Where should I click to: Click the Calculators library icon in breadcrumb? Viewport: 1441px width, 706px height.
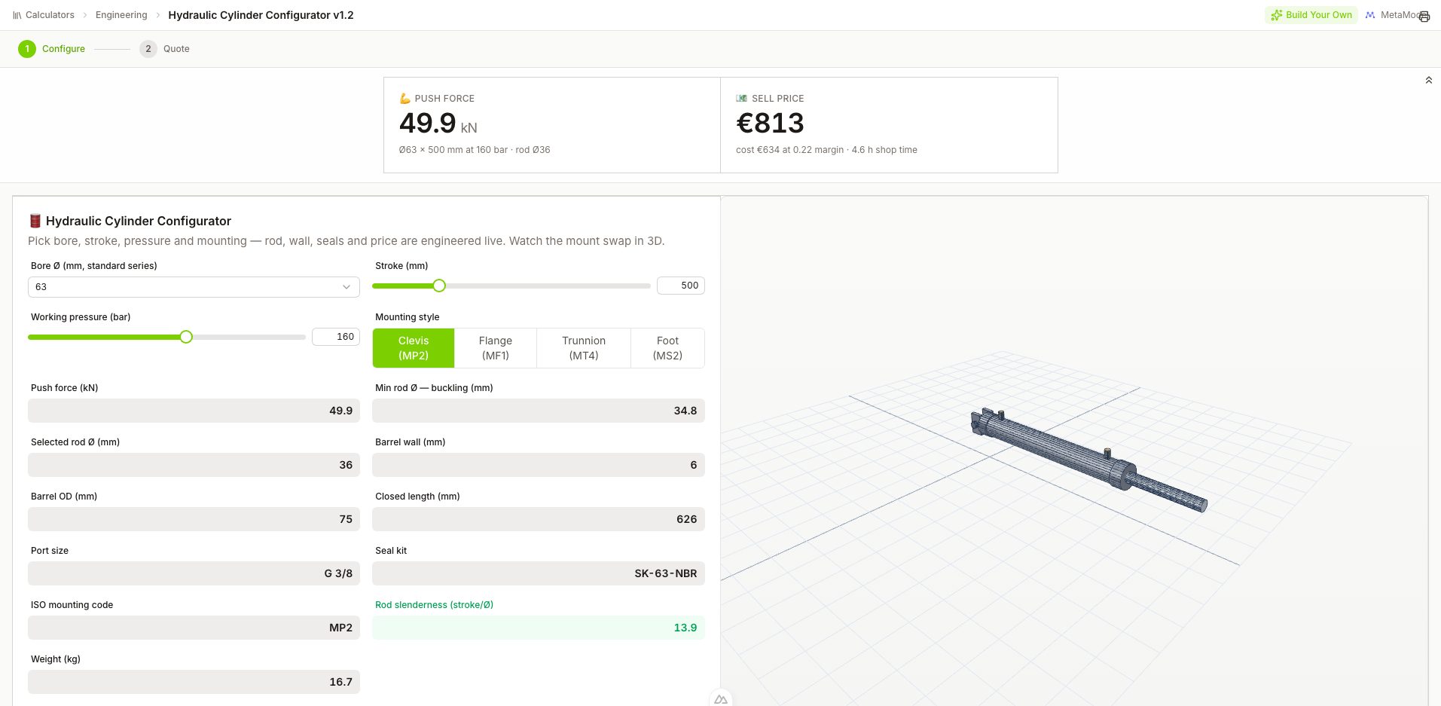click(x=17, y=15)
